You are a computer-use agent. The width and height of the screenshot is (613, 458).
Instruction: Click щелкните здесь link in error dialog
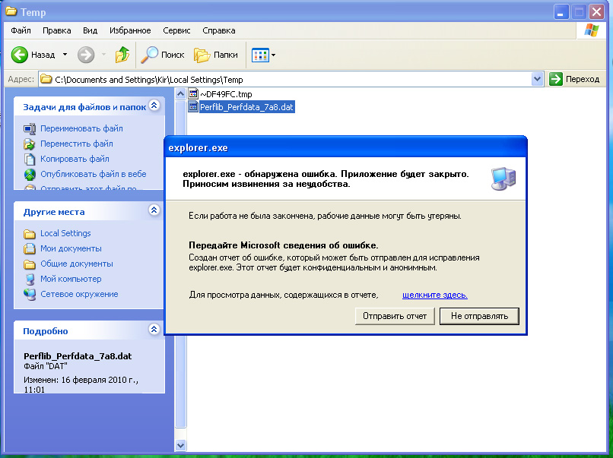tap(435, 295)
